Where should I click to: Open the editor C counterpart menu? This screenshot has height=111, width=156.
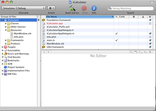click(x=141, y=52)
